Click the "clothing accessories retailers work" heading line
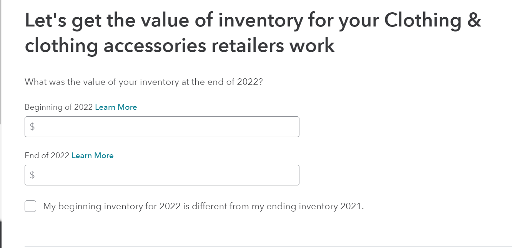 point(180,45)
